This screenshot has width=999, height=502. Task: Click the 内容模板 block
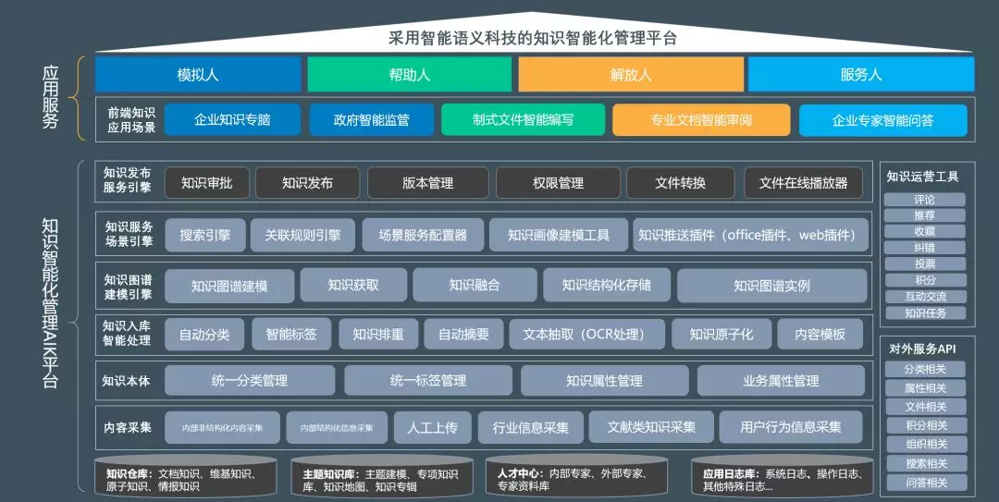click(x=820, y=334)
